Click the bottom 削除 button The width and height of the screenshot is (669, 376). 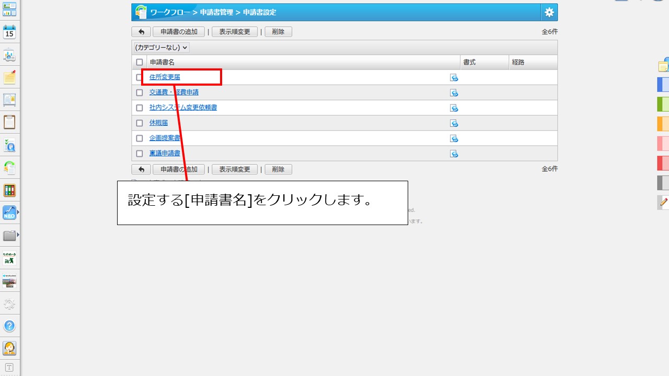coord(279,169)
